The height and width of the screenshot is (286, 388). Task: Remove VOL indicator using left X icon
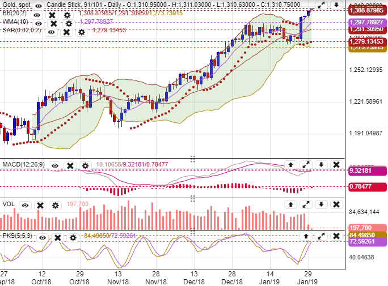tap(39, 205)
